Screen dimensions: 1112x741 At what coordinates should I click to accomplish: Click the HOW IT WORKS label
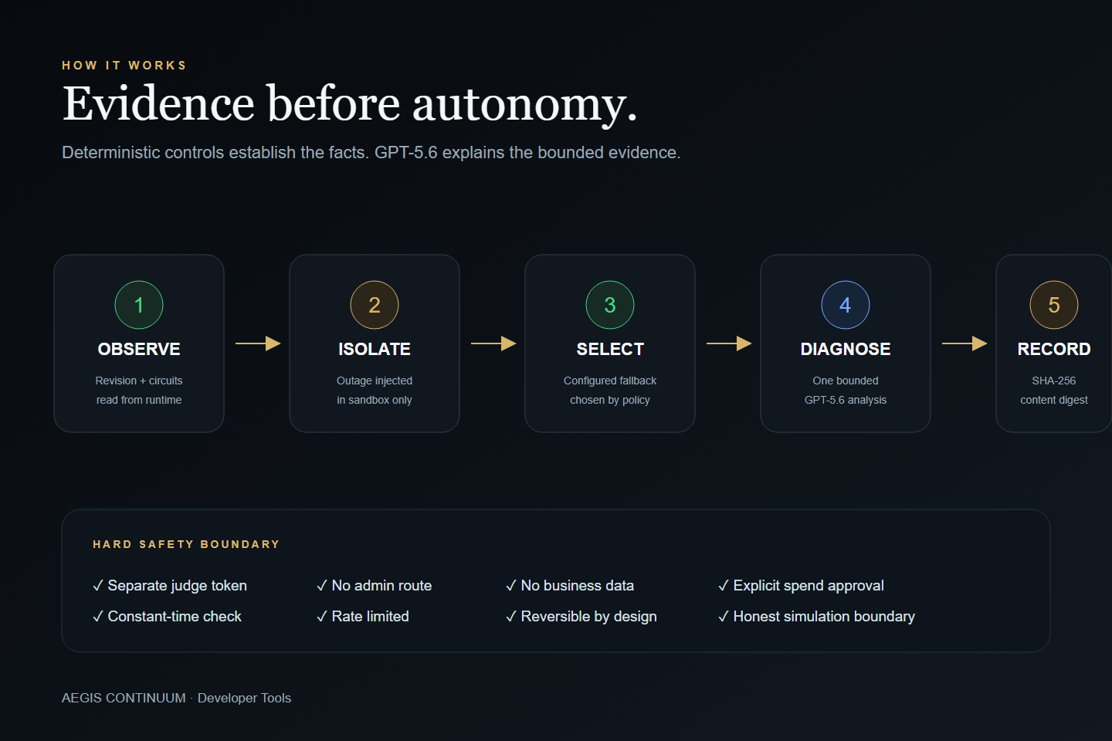[x=124, y=66]
